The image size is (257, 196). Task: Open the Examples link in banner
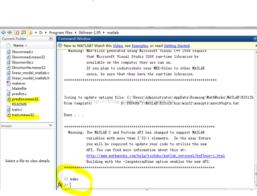point(140,46)
